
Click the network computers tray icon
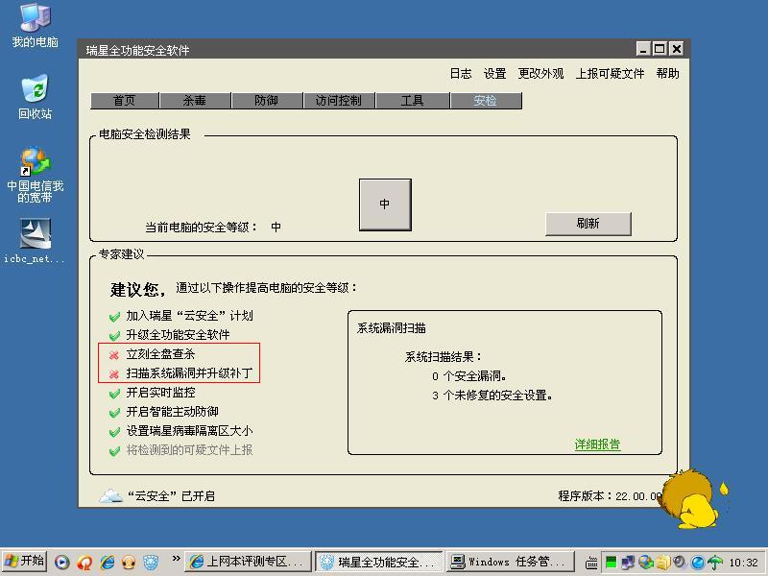click(x=628, y=563)
